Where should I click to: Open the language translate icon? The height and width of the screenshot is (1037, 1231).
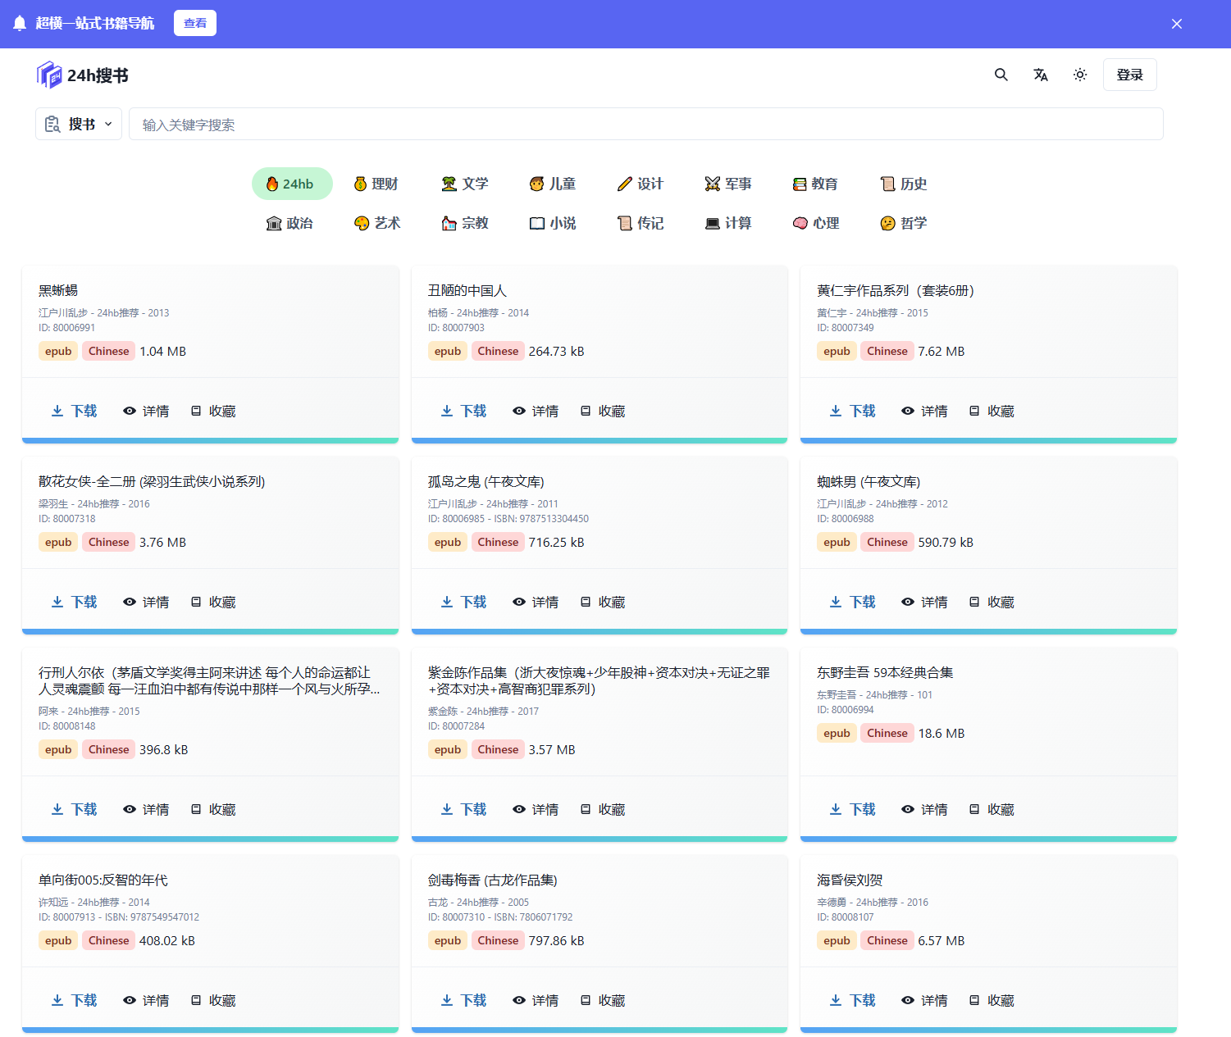[x=1041, y=75]
